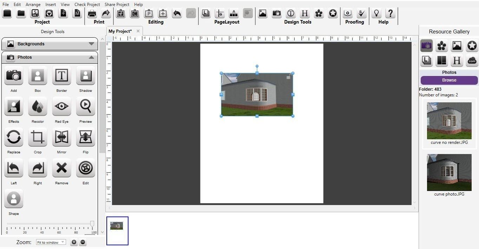Open the Text design tool in toolbar
479x249 pixels.
291,13
